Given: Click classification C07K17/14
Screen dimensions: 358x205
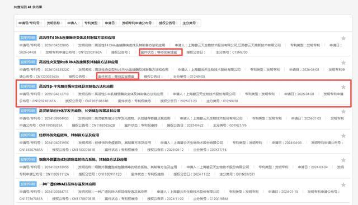Looking at the screenshot, I should (218, 150).
